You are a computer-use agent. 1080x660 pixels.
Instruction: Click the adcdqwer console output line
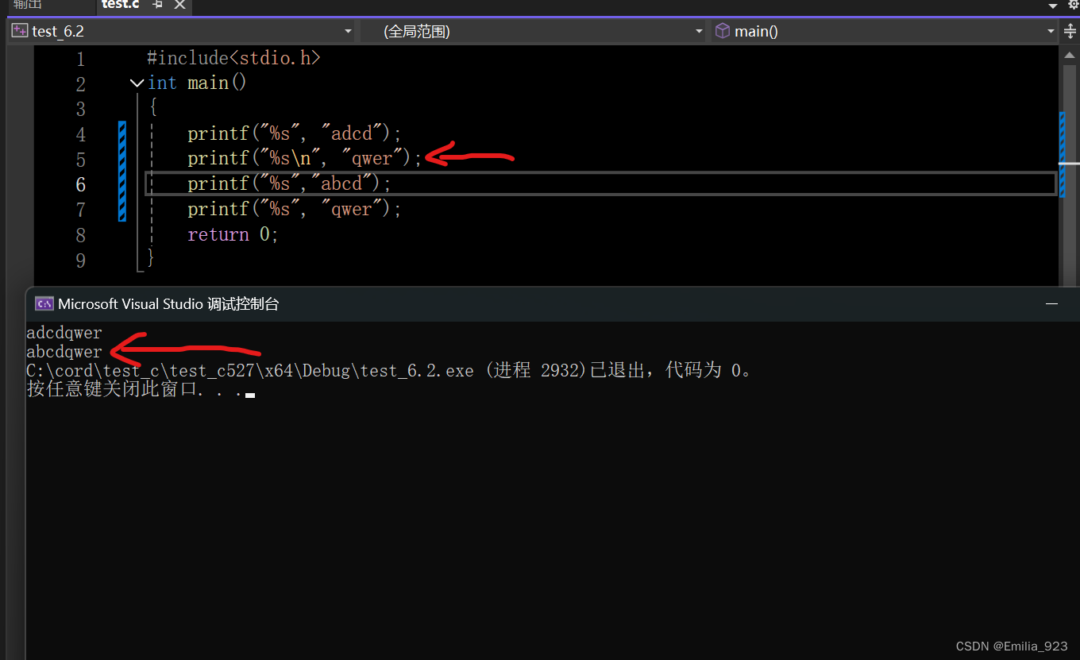click(x=64, y=333)
